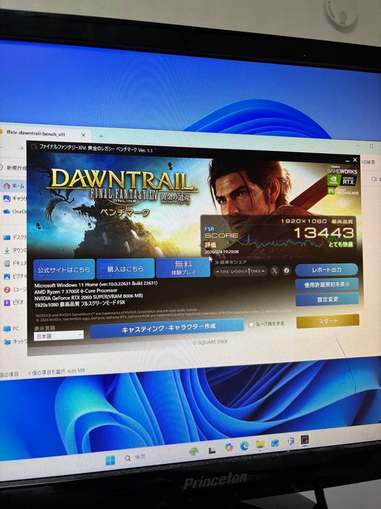
Task: Click the benchmark app icon in the title bar
Action: (33, 148)
